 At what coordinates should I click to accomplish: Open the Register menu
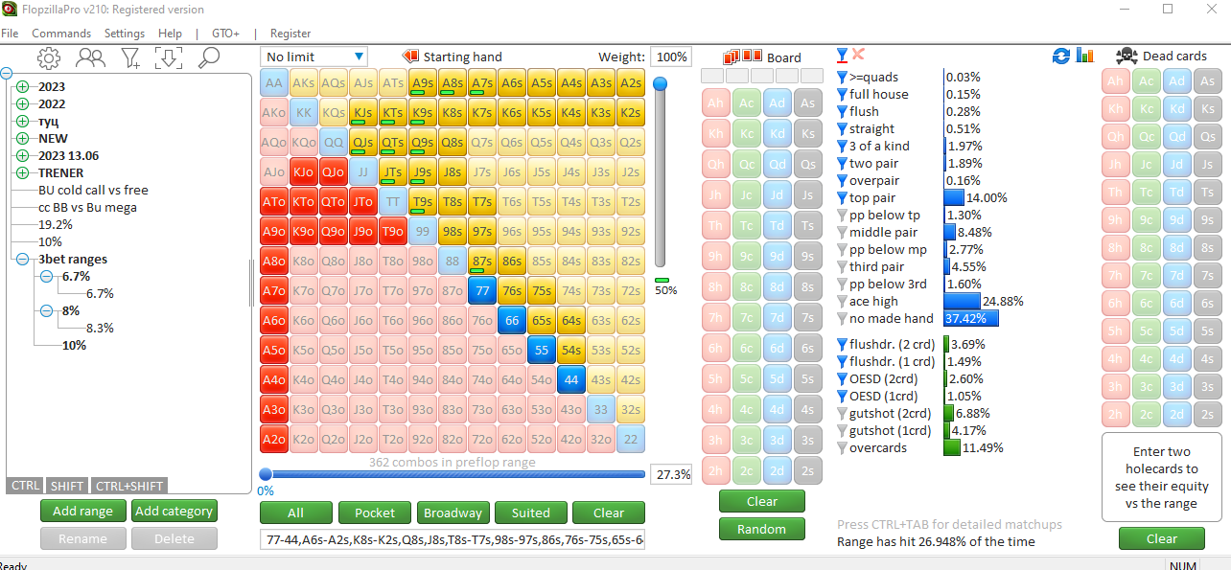pos(290,34)
